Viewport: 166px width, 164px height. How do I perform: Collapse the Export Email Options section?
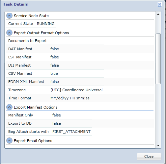pyautogui.click(x=9, y=141)
